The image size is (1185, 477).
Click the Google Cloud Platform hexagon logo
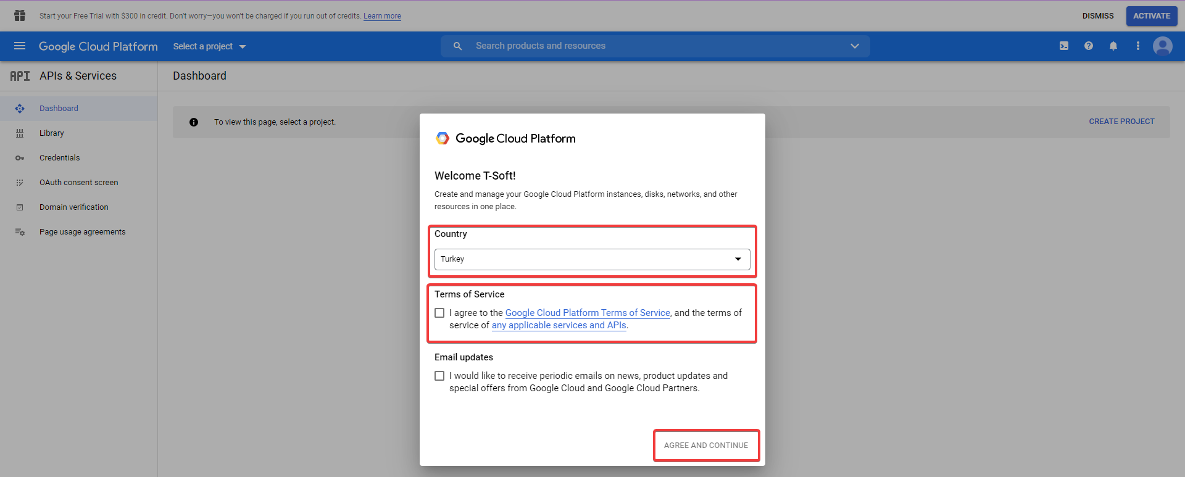pos(443,138)
